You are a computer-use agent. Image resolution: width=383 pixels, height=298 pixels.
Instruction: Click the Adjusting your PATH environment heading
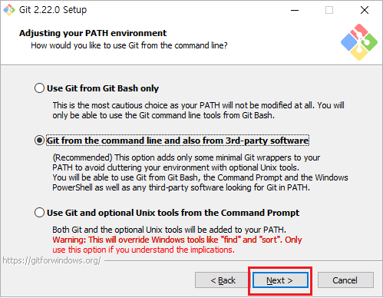point(93,33)
